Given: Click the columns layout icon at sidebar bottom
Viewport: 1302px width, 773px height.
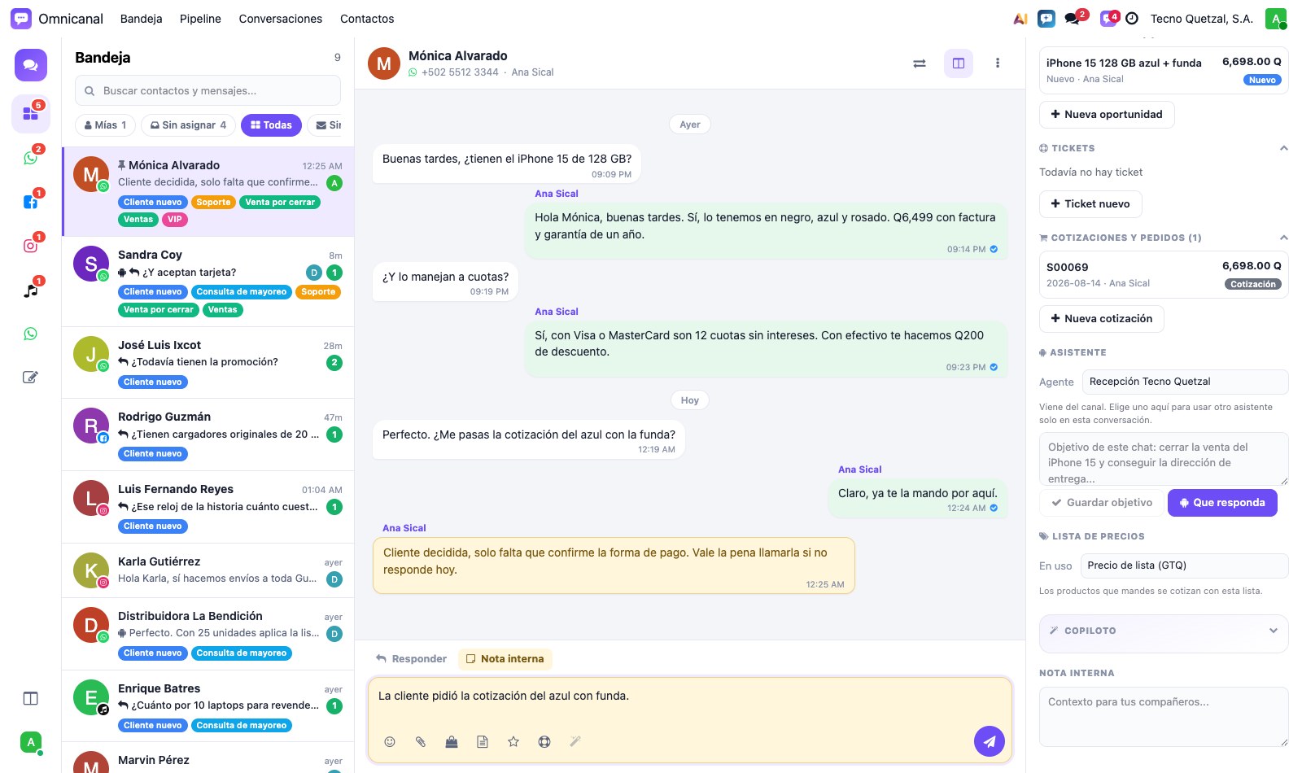Looking at the screenshot, I should coord(31,698).
